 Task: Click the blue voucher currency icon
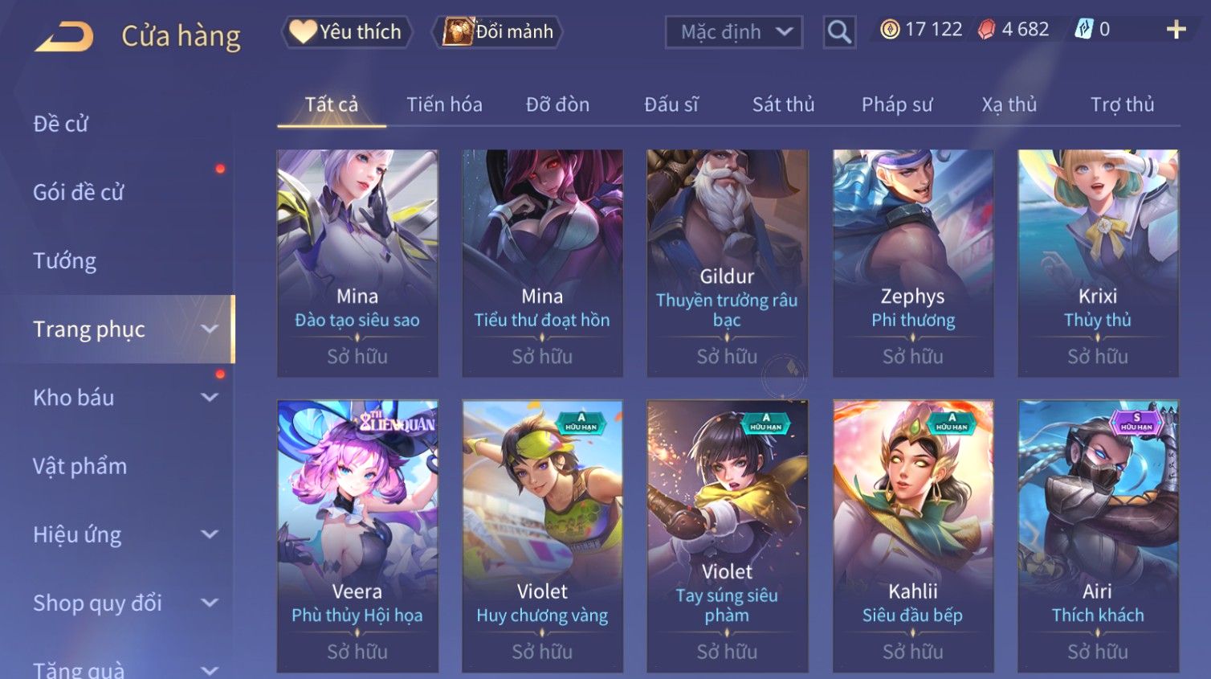1083,30
